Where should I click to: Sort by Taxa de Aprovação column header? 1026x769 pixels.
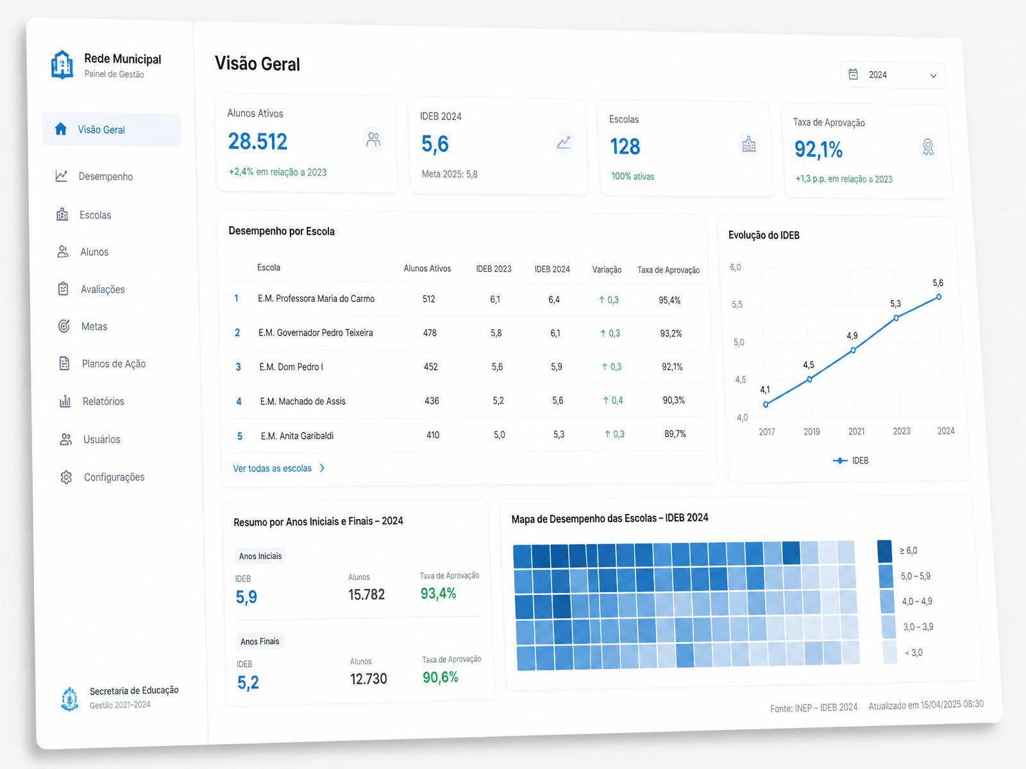668,270
